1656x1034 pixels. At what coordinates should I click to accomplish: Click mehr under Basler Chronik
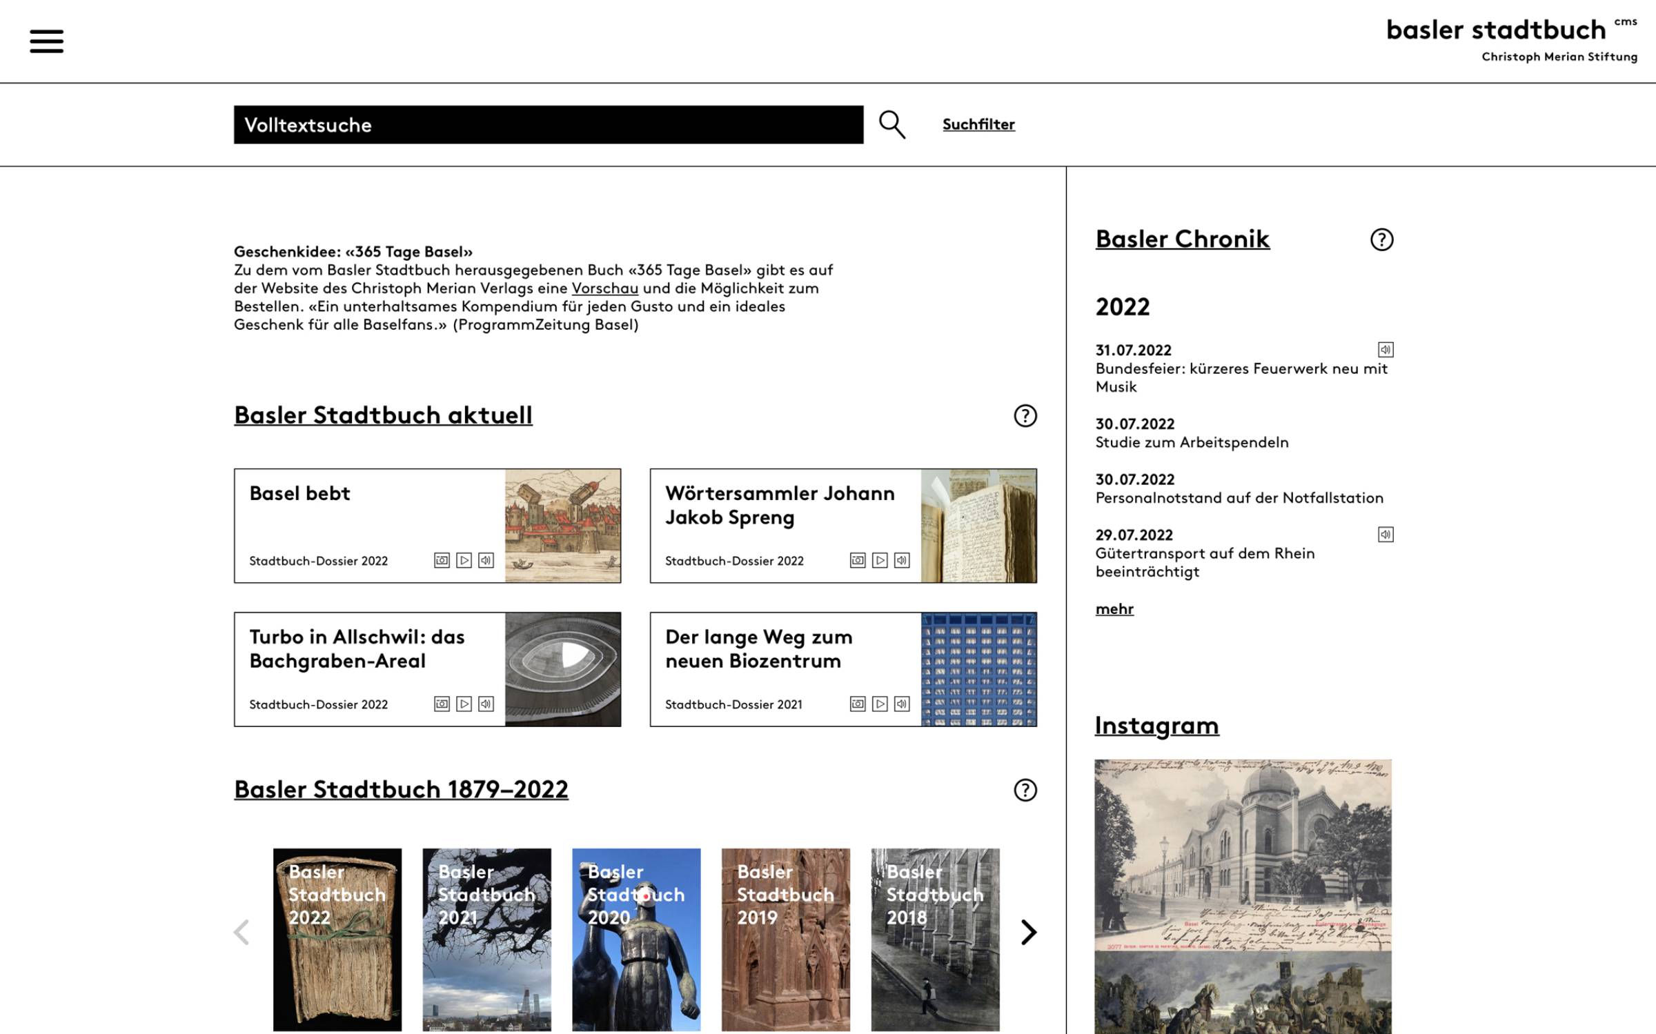click(x=1114, y=609)
